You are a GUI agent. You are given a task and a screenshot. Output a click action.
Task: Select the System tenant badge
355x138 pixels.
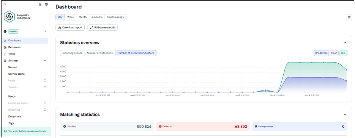click(x=13, y=31)
